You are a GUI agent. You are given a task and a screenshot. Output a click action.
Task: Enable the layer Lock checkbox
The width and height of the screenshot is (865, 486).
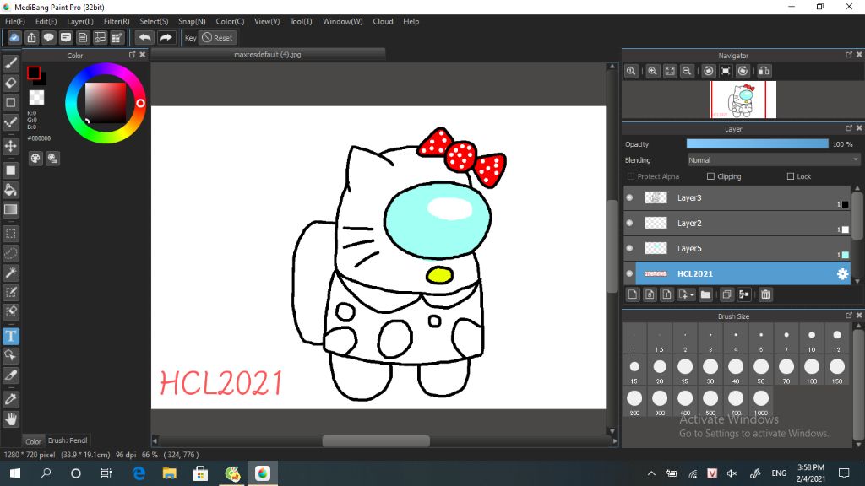791,176
